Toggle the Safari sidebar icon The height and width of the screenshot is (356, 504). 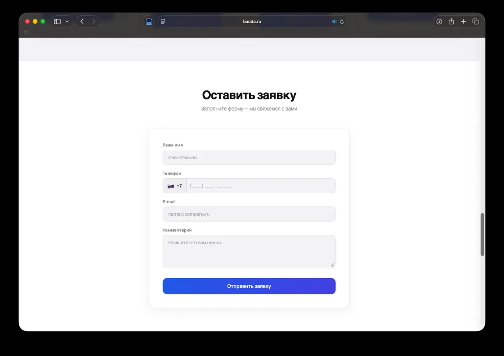tap(57, 22)
